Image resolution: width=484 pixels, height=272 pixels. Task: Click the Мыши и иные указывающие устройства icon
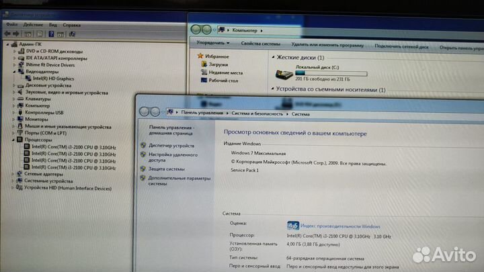20,126
